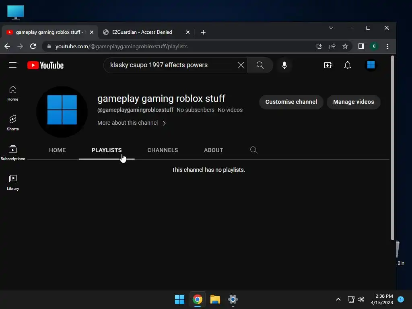Viewport: 412px width, 309px height.
Task: Open the channel HOME tab
Action: (x=57, y=150)
